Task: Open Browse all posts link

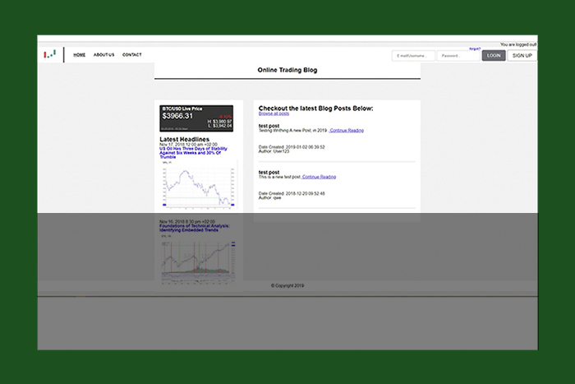Action: pos(274,113)
